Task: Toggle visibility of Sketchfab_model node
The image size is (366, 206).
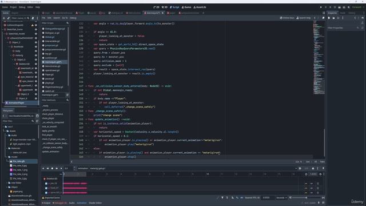Action: [36, 34]
